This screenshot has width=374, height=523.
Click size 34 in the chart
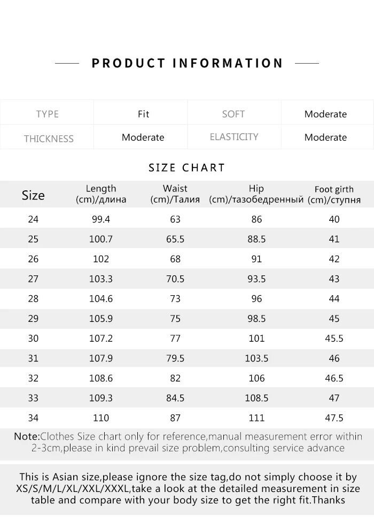pos(33,418)
